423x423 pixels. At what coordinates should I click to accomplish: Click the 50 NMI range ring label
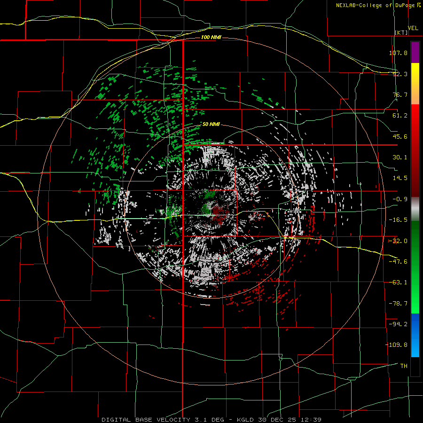(x=211, y=124)
